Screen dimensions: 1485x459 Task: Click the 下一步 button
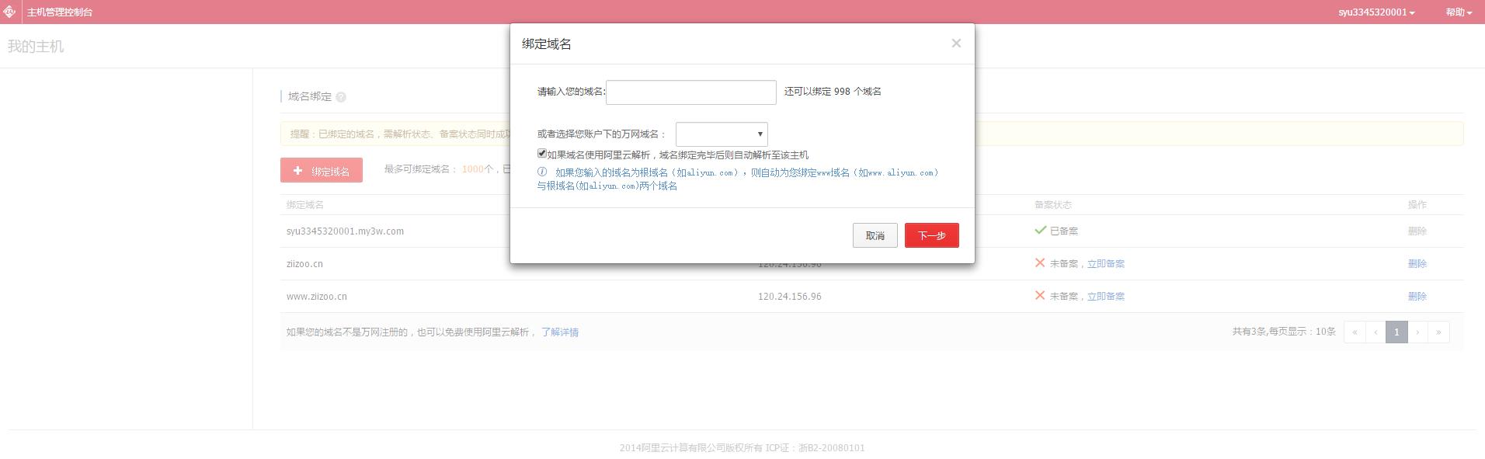[x=931, y=235]
